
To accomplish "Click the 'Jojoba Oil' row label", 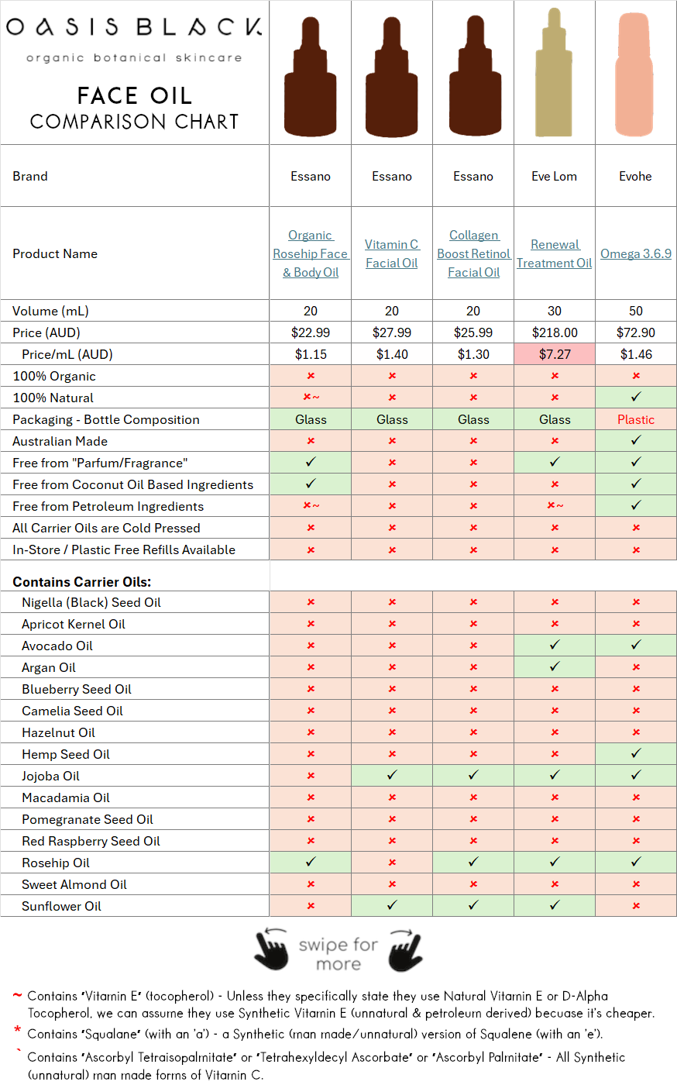I will pyautogui.click(x=50, y=776).
